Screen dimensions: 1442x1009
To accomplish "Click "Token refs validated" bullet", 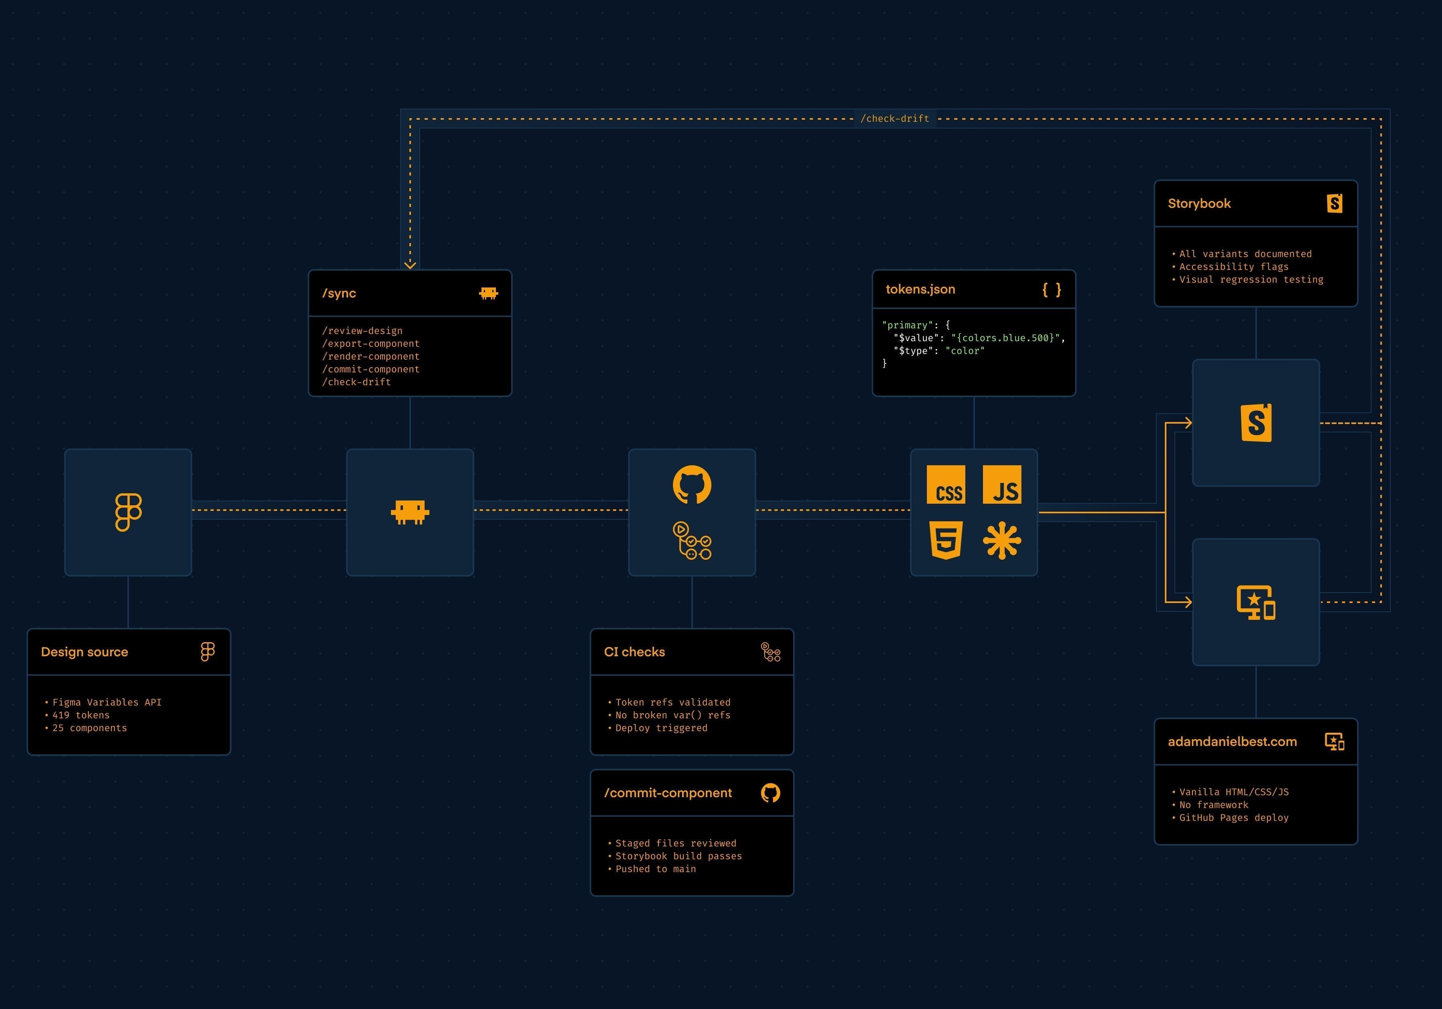I will [669, 703].
